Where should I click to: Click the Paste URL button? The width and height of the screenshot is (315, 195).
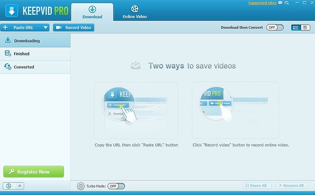(x=21, y=28)
